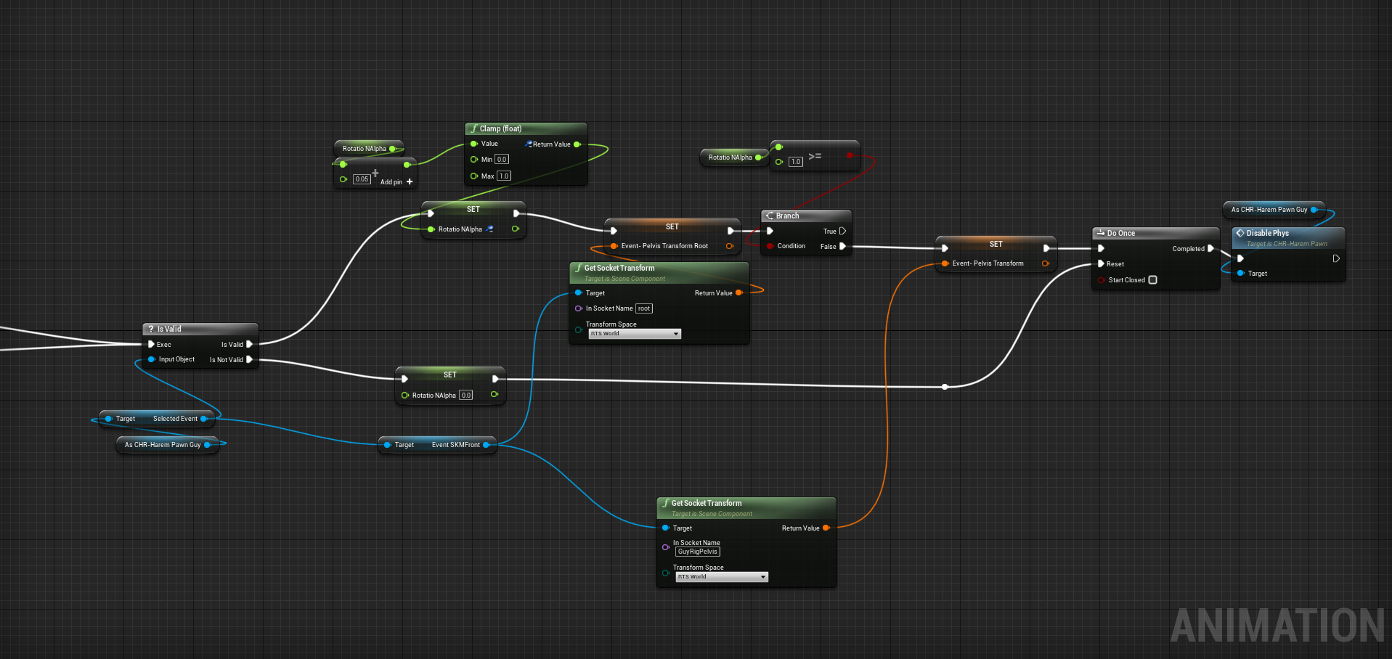Click Branch node's False execution pin
1392x659 pixels.
click(x=842, y=246)
